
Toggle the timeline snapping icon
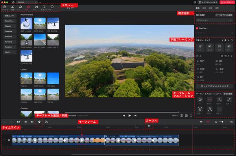click(x=201, y=122)
